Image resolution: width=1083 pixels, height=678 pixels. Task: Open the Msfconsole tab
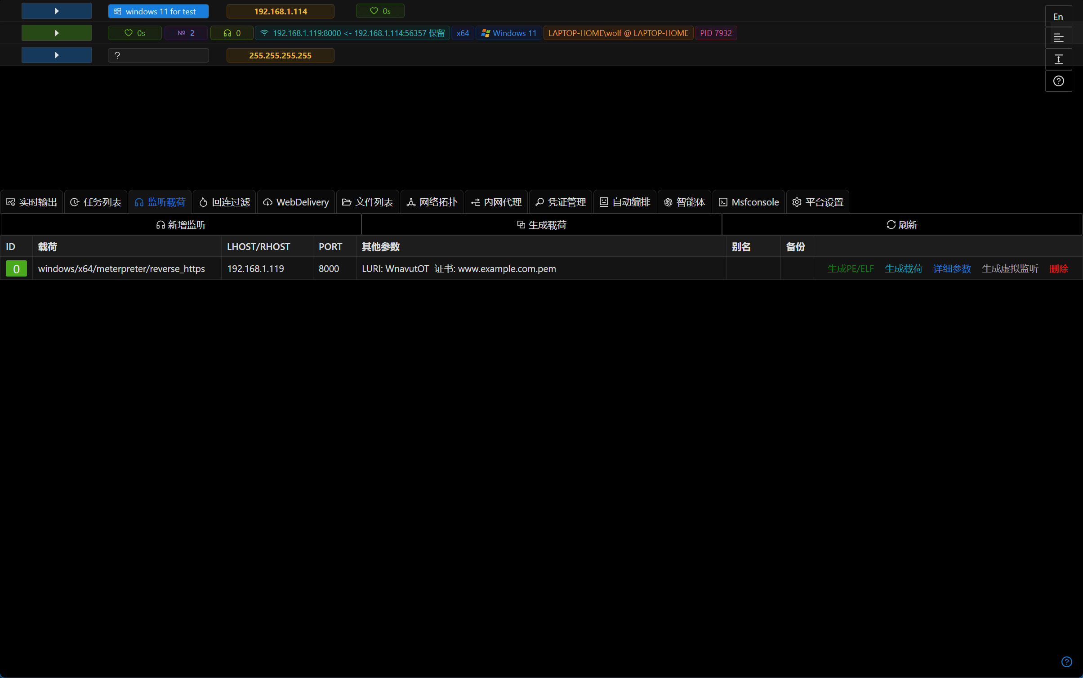pos(749,202)
